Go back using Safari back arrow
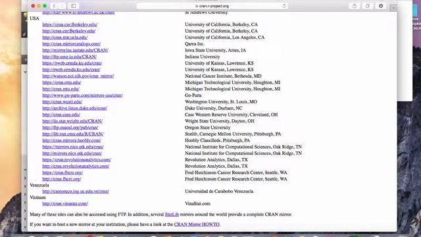Viewport: 421px width, 237px height. [54, 6]
